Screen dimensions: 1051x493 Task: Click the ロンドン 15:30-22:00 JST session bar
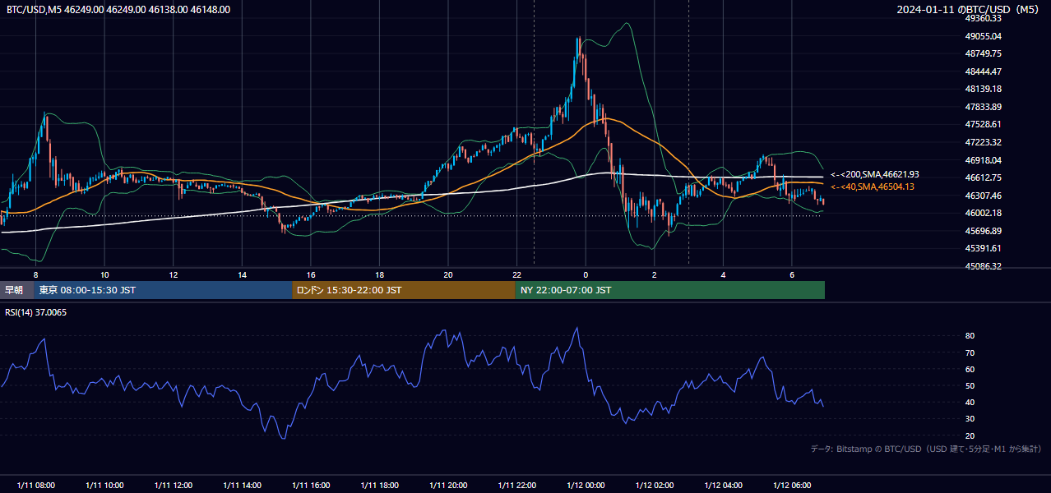(x=404, y=290)
